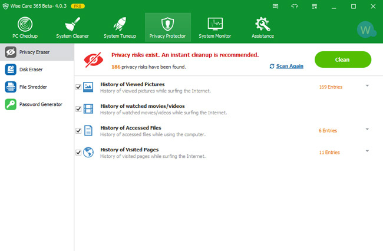Click the Scan Again refresh arrows icon

point(272,66)
